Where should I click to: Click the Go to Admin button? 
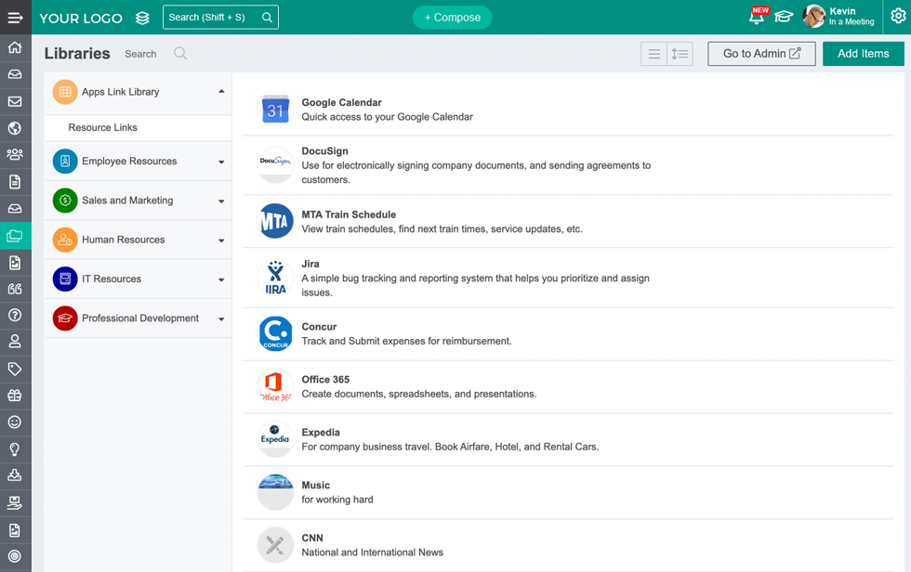pyautogui.click(x=761, y=53)
